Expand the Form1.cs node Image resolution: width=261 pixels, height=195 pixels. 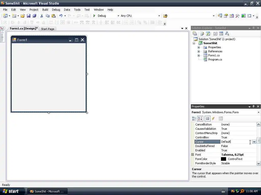199,55
